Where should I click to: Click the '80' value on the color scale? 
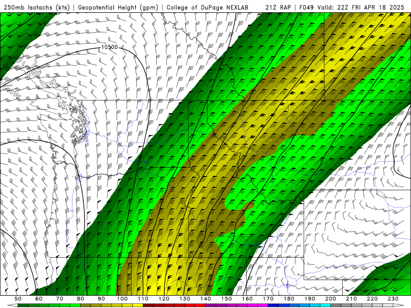coord(80,299)
